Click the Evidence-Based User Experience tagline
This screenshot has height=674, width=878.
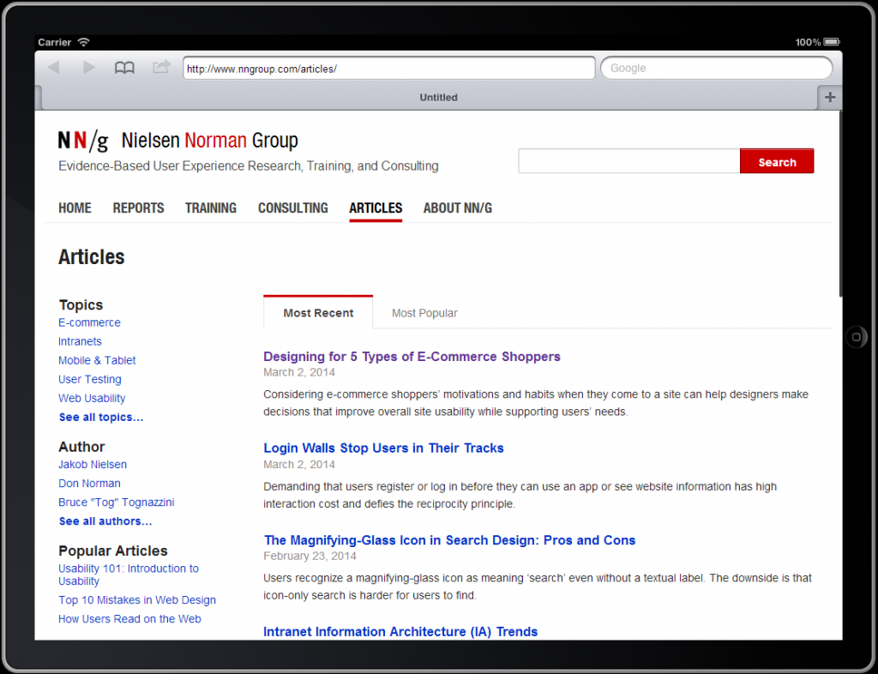tap(249, 166)
